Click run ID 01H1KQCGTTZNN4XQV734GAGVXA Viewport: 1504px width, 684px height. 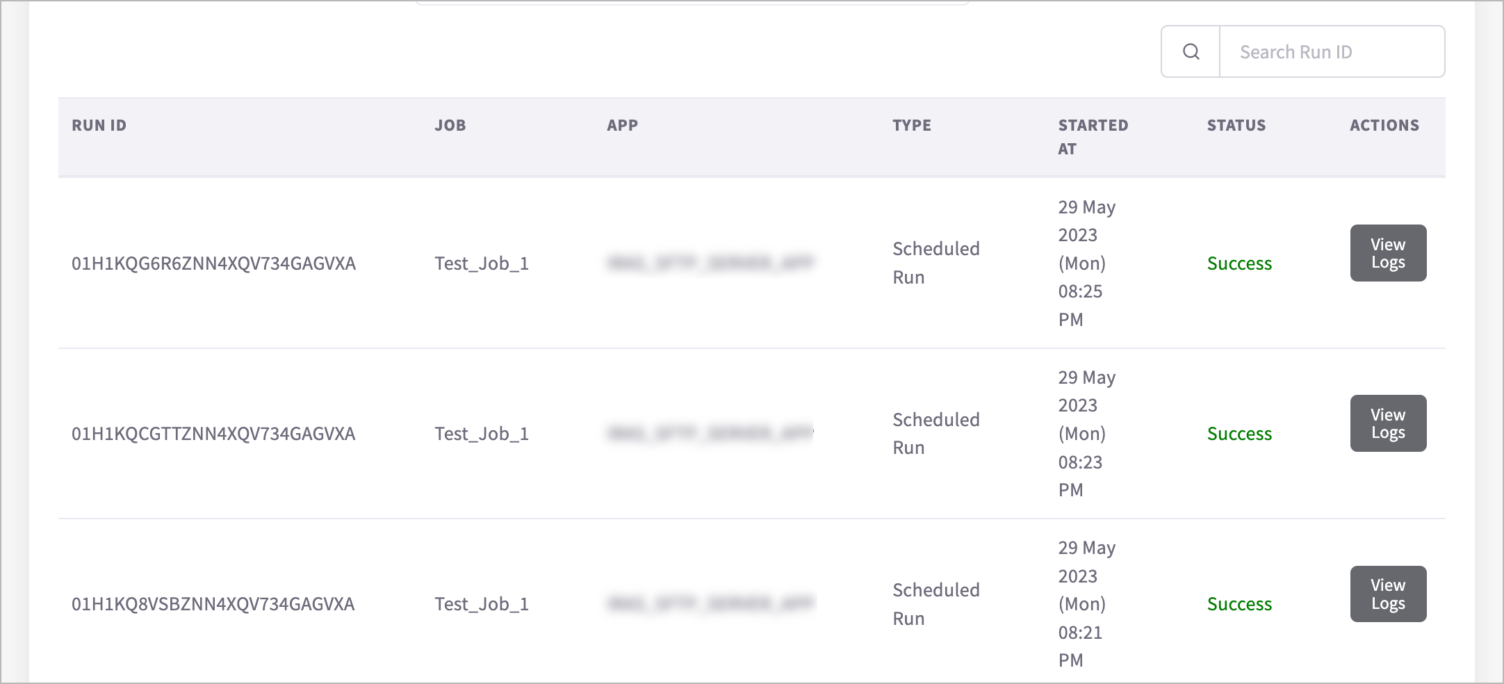tap(213, 434)
